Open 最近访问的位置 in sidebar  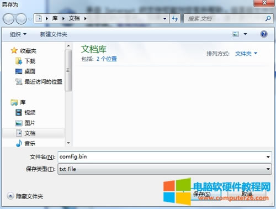pyautogui.click(x=39, y=81)
